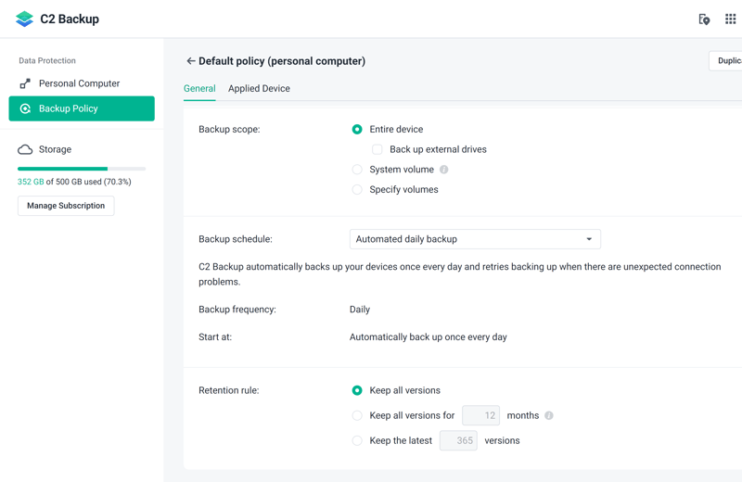742x482 pixels.
Task: Select the Specify volumes radio option
Action: coord(357,189)
